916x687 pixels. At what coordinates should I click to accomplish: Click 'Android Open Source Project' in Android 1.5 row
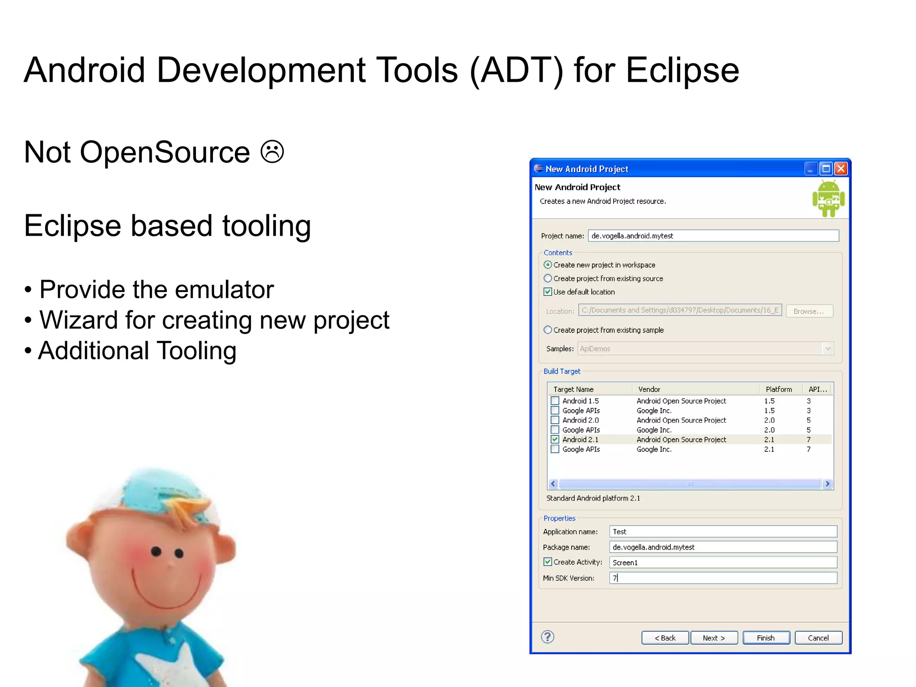[681, 401]
